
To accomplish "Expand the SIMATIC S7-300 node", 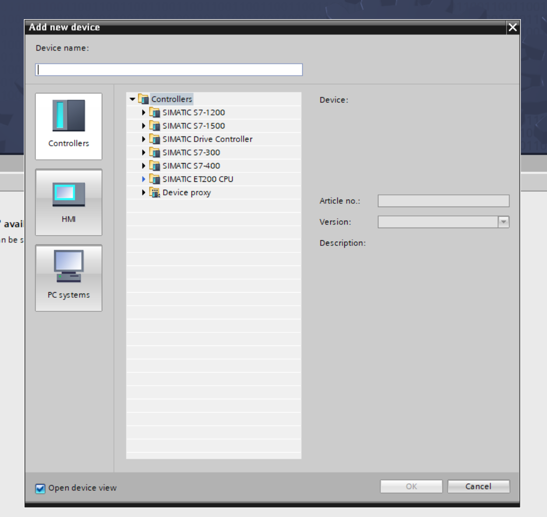I will [143, 152].
